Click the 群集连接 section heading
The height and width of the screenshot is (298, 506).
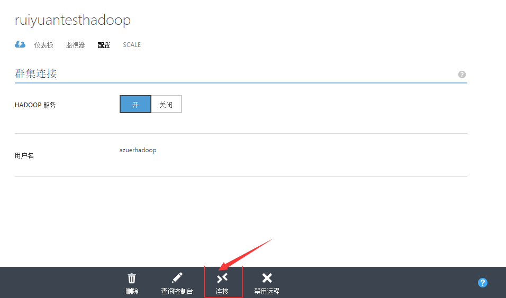coord(36,74)
